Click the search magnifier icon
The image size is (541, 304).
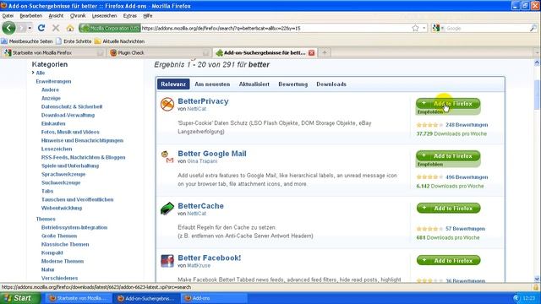533,28
